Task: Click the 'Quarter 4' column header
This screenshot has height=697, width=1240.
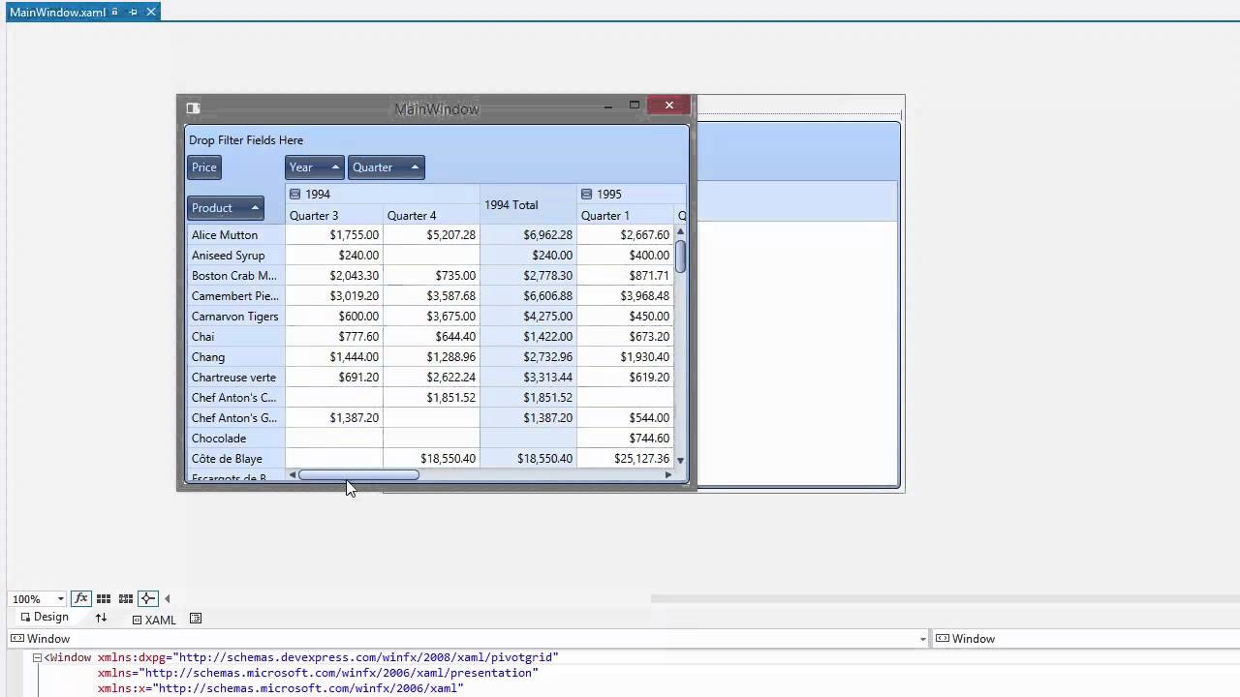Action: coord(431,215)
